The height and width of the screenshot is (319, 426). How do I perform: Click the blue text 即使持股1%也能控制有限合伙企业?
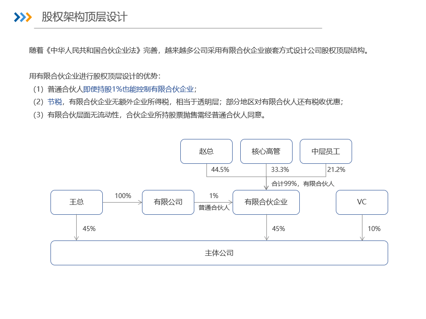coord(138,89)
